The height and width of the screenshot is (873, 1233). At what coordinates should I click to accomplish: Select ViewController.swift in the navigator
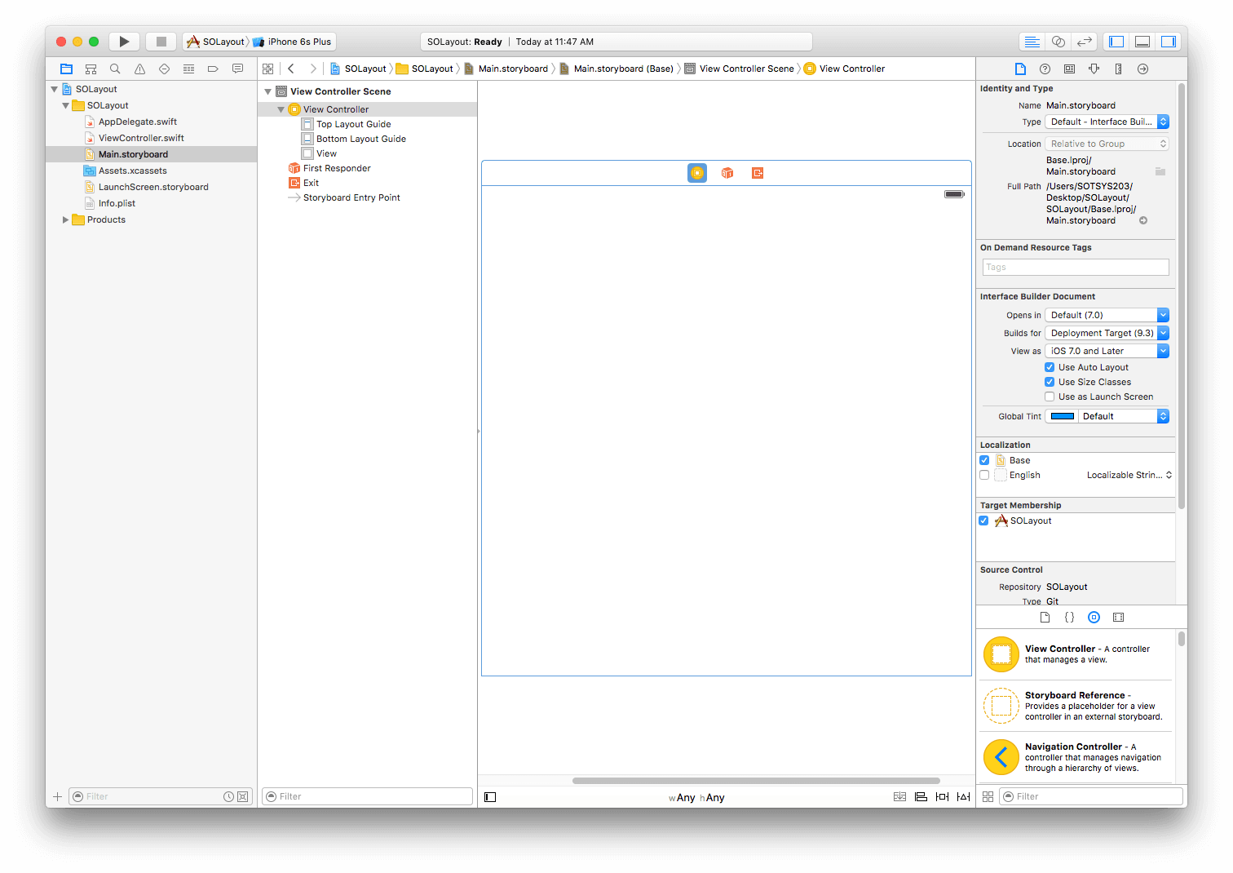[x=141, y=138]
